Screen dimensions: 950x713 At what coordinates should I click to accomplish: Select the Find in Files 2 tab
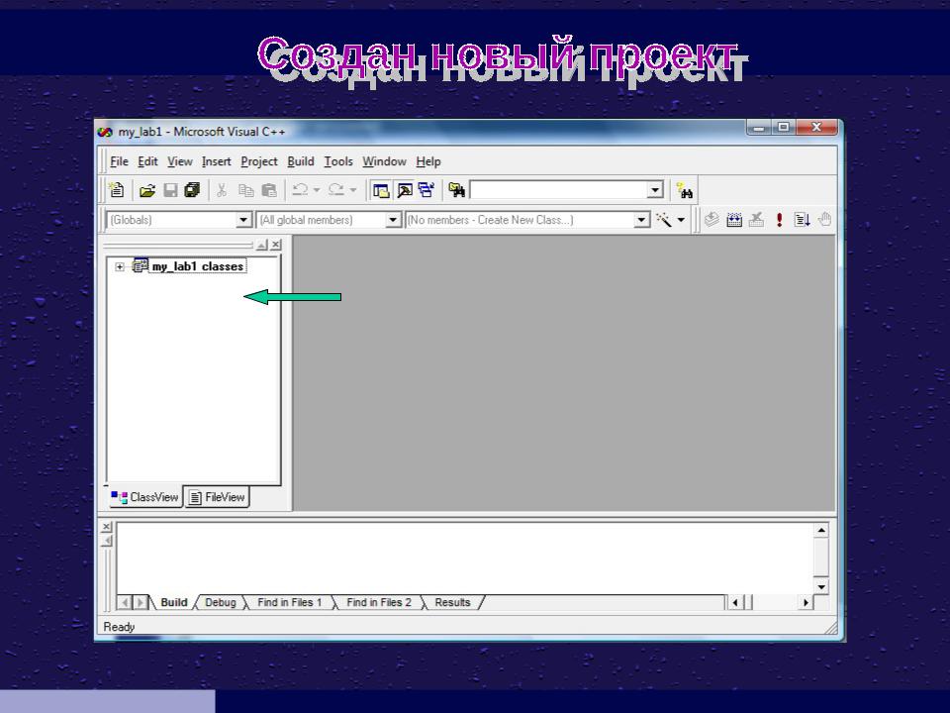click(x=379, y=602)
